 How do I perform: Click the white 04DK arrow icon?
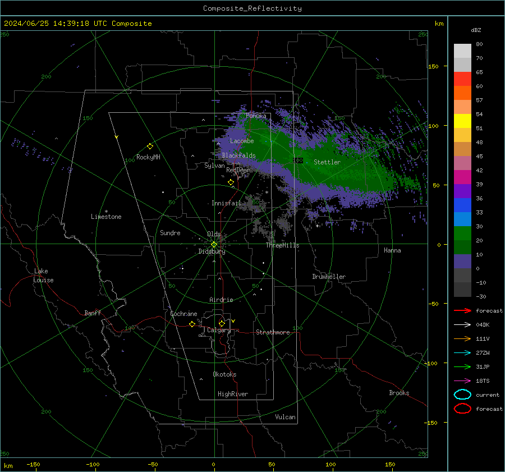(x=462, y=325)
